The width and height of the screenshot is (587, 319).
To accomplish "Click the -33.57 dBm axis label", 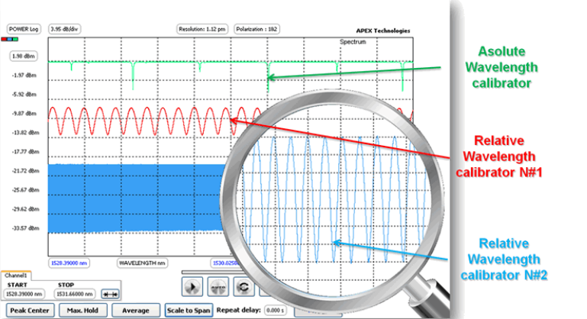I will pyautogui.click(x=25, y=228).
